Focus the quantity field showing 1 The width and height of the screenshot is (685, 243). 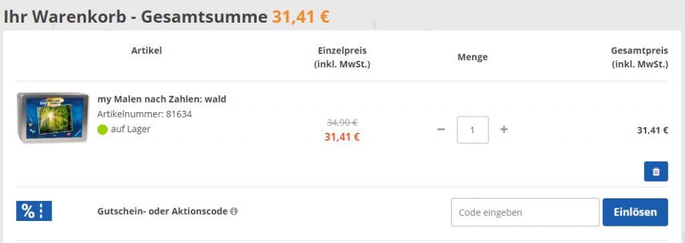point(473,130)
